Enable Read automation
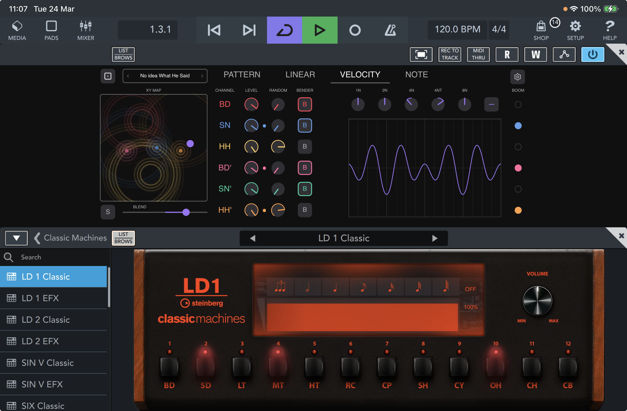The image size is (627, 411). coord(507,54)
